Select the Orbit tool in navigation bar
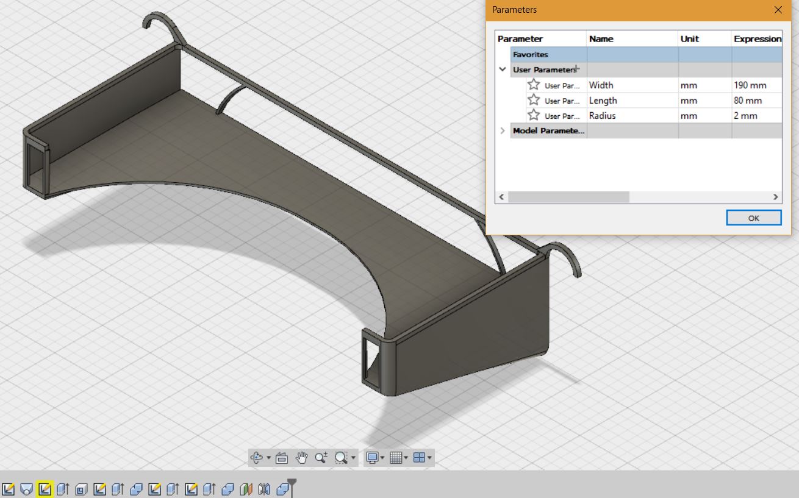799x498 pixels. pyautogui.click(x=256, y=458)
